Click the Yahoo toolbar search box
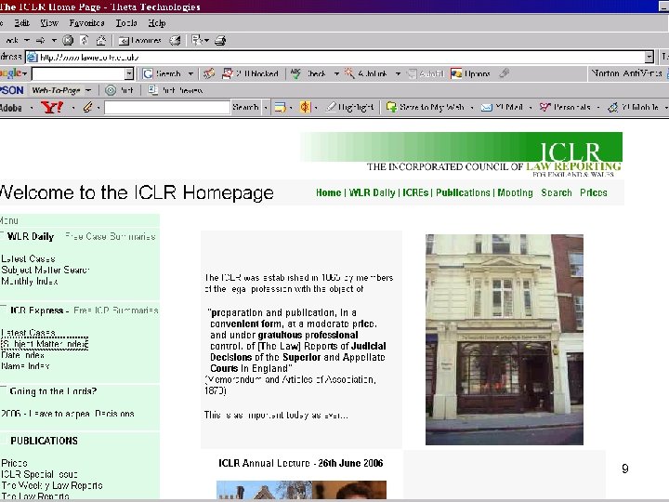Viewport: 669px width, 502px height. [x=167, y=107]
